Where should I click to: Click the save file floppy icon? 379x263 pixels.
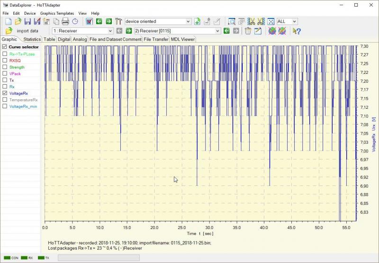[x=27, y=22]
